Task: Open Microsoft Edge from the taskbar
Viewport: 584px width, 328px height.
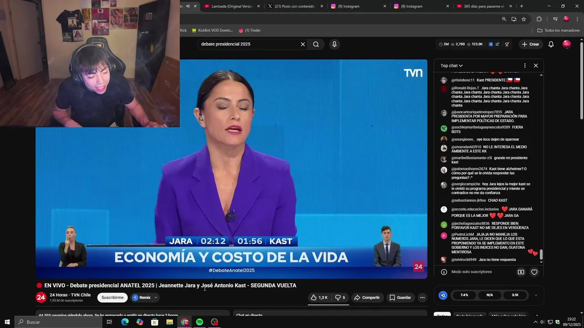Action: coord(125,322)
